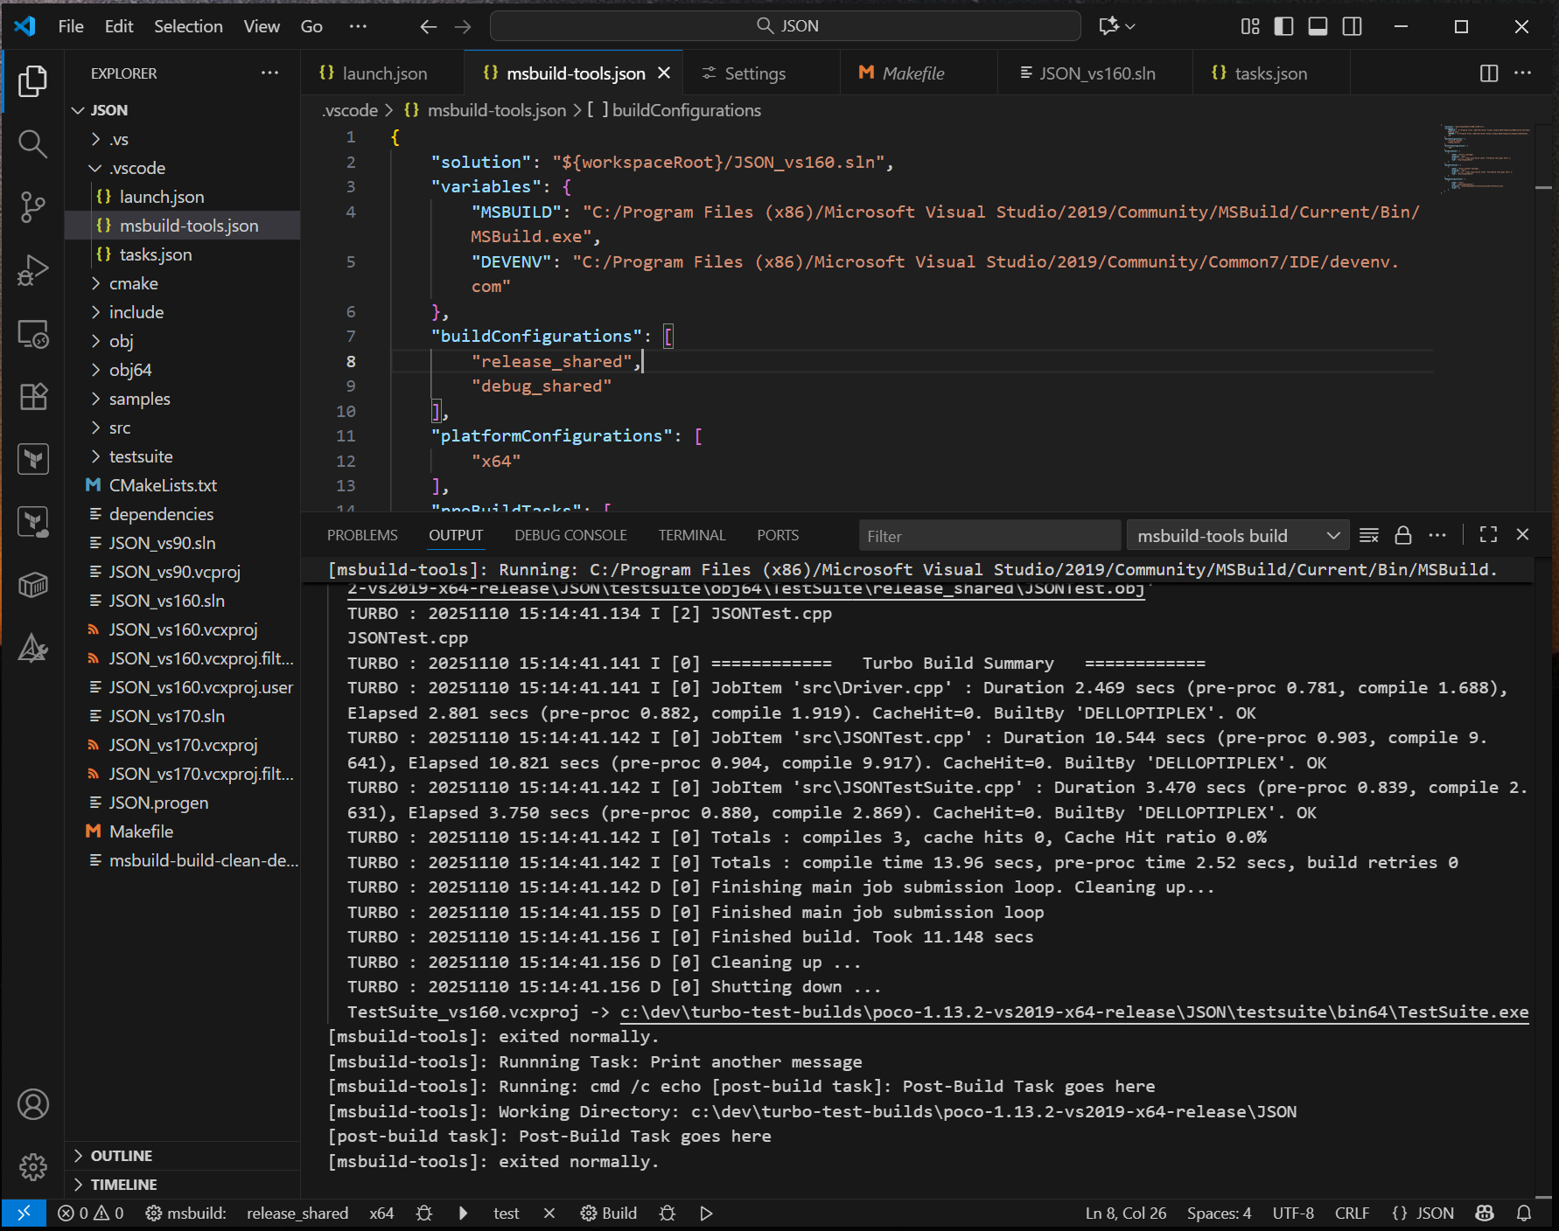Open the Search view in activity bar
Image resolution: width=1559 pixels, height=1231 pixels.
click(32, 144)
